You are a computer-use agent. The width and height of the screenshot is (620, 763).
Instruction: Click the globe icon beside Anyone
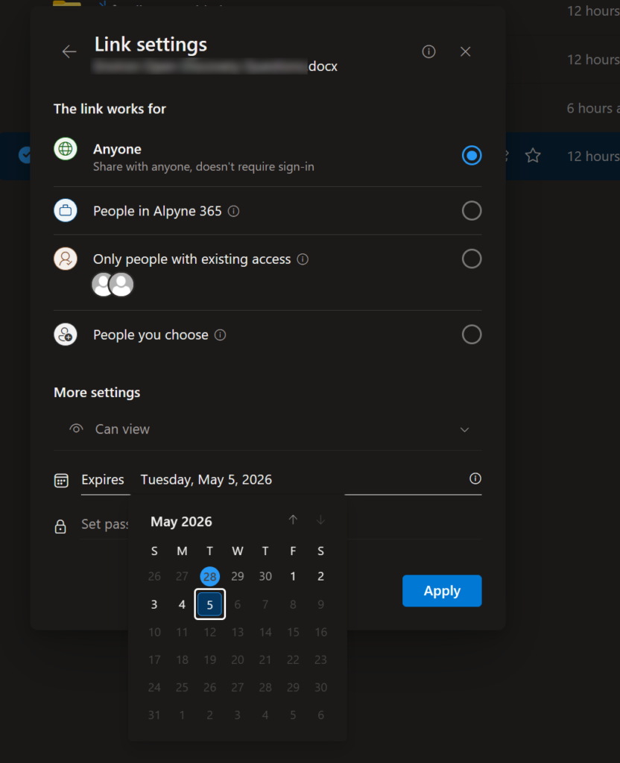[65, 148]
